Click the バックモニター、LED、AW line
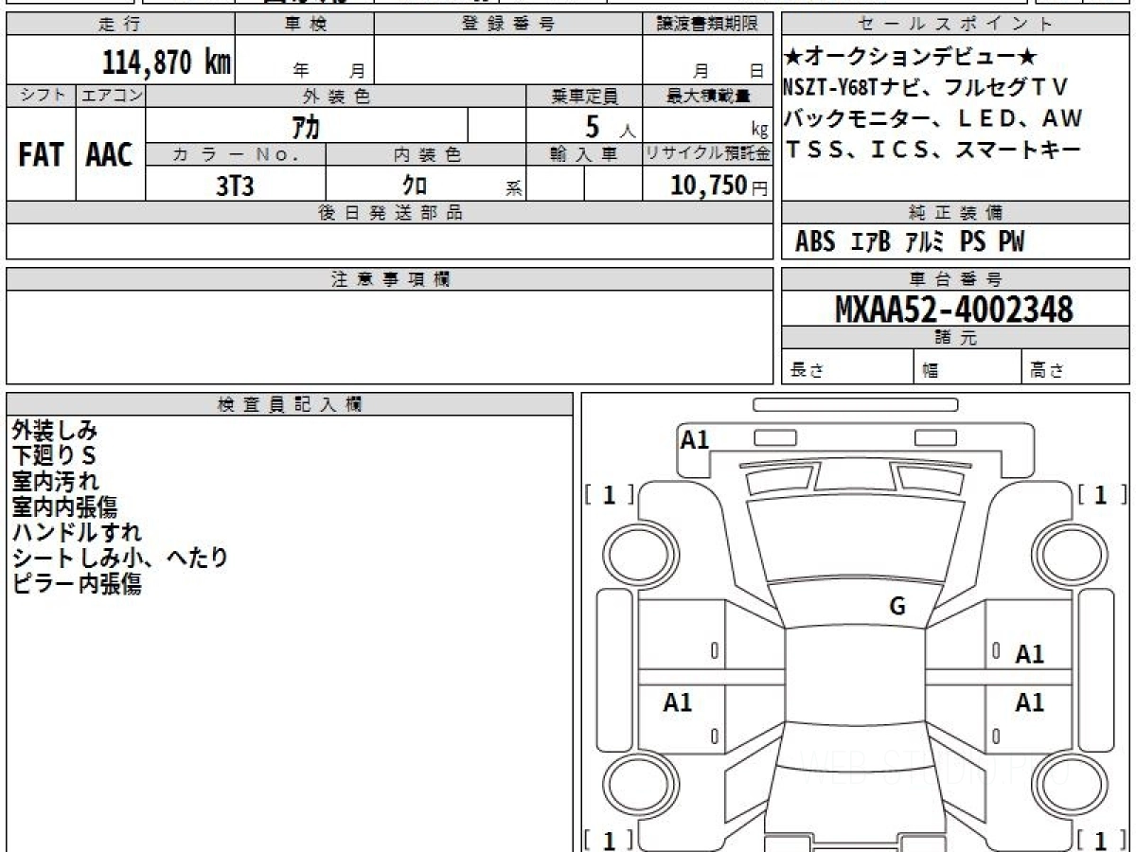Screen dimensions: 1136x852 click(x=932, y=119)
